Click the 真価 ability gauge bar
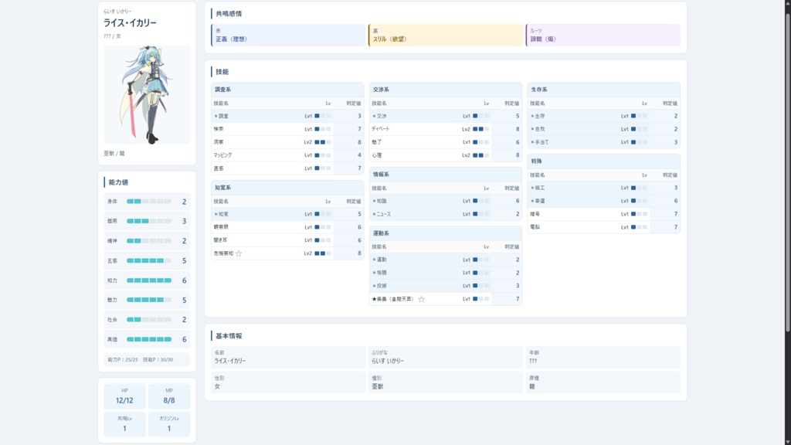 pyautogui.click(x=149, y=340)
